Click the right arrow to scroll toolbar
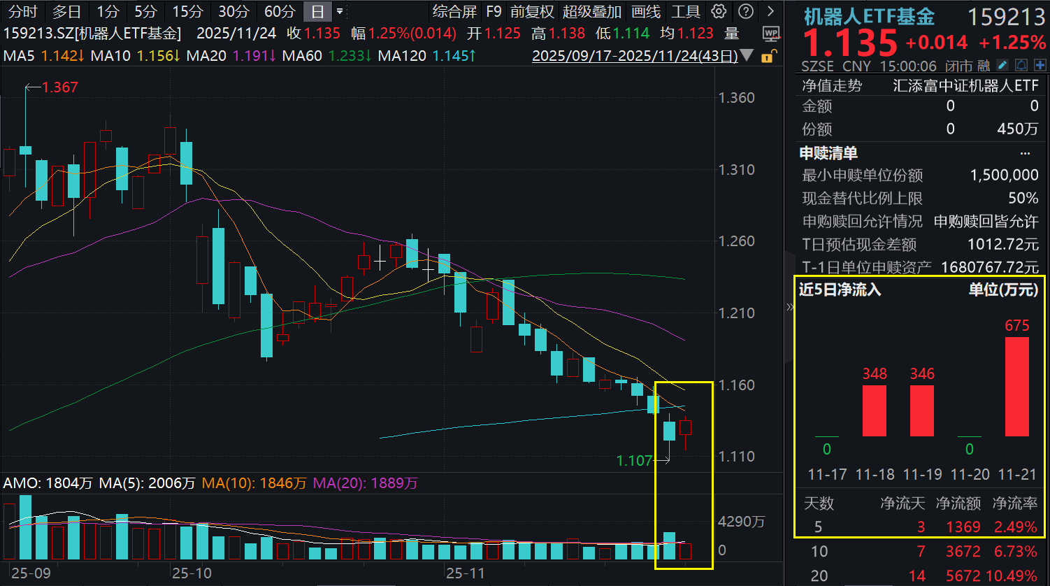The image size is (1050, 586). (770, 11)
